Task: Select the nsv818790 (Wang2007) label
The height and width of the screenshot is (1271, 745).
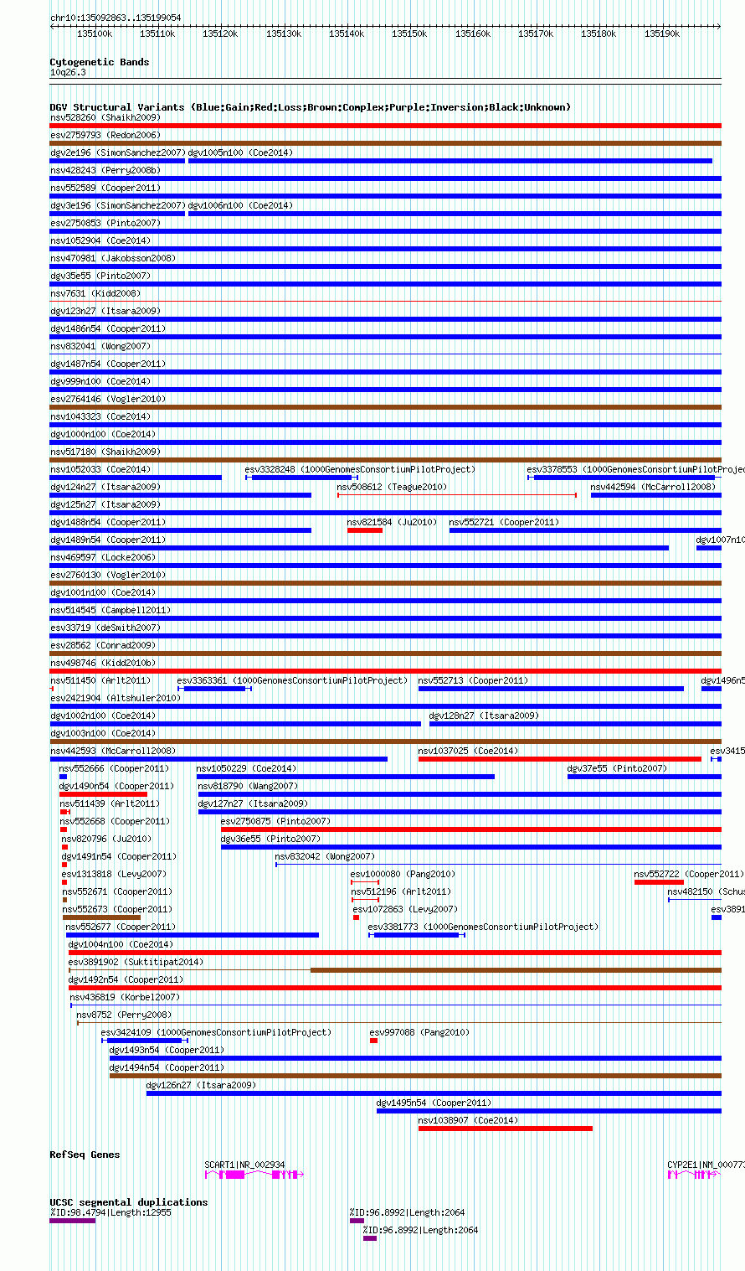Action: tap(248, 786)
